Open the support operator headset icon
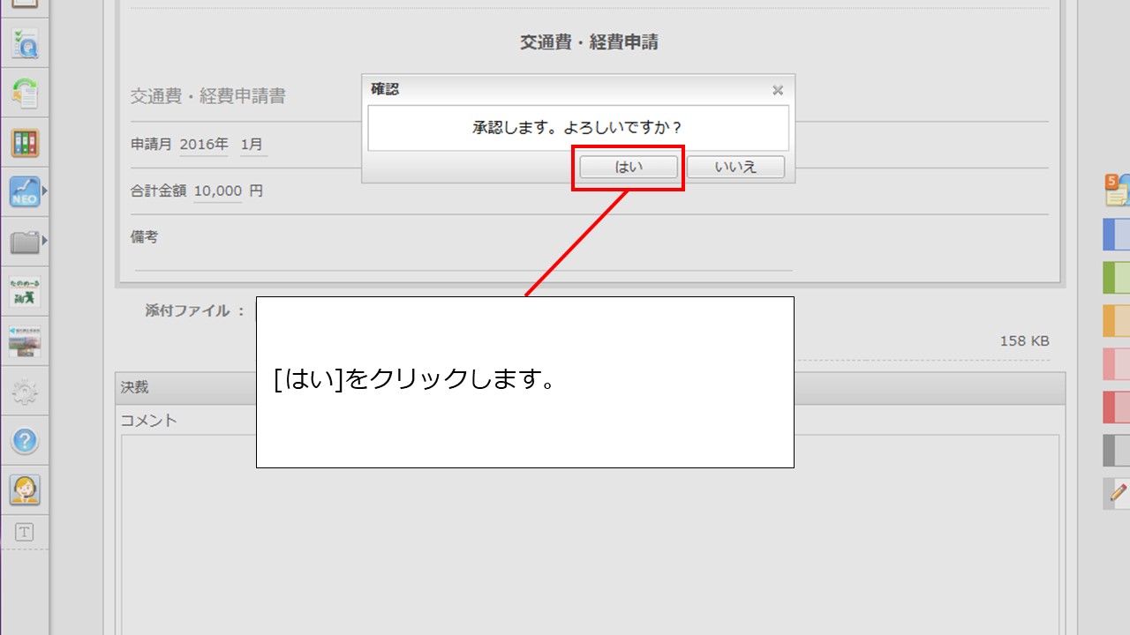The width and height of the screenshot is (1130, 635). [25, 489]
